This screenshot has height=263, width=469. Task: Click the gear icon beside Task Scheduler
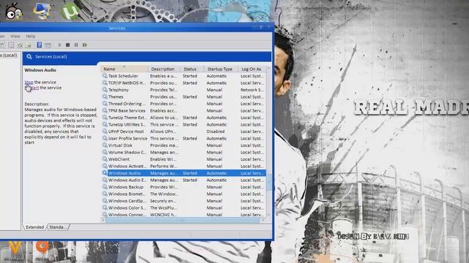coord(105,76)
